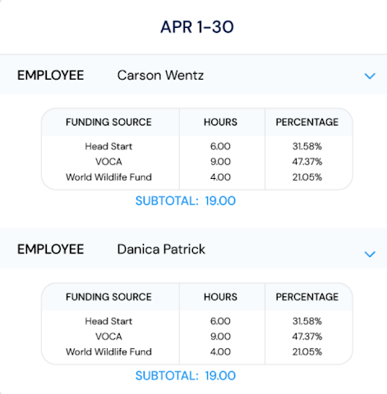Click 31.58% in Danica Patrick table
Image resolution: width=387 pixels, height=394 pixels.
pyautogui.click(x=307, y=321)
